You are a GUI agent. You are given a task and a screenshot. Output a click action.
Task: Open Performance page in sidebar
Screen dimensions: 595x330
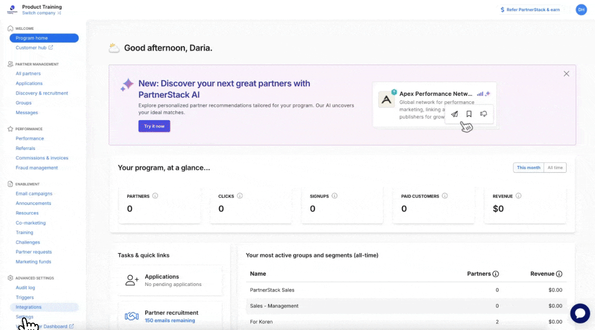point(30,138)
